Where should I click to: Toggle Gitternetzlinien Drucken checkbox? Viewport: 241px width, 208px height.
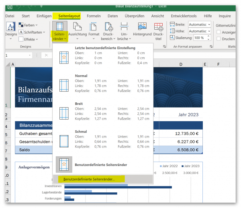point(219,39)
